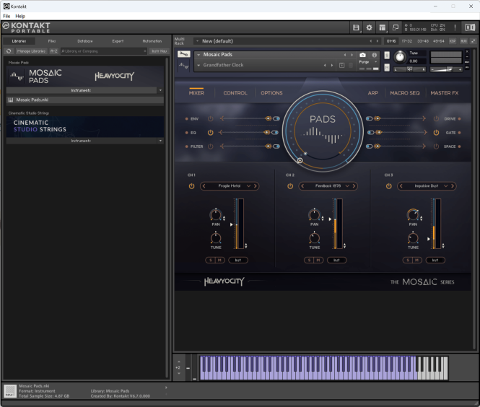Screen dimensions: 480x407
Task: Open the Impulsive Dust sound dropdown chevron
Action: pos(446,185)
